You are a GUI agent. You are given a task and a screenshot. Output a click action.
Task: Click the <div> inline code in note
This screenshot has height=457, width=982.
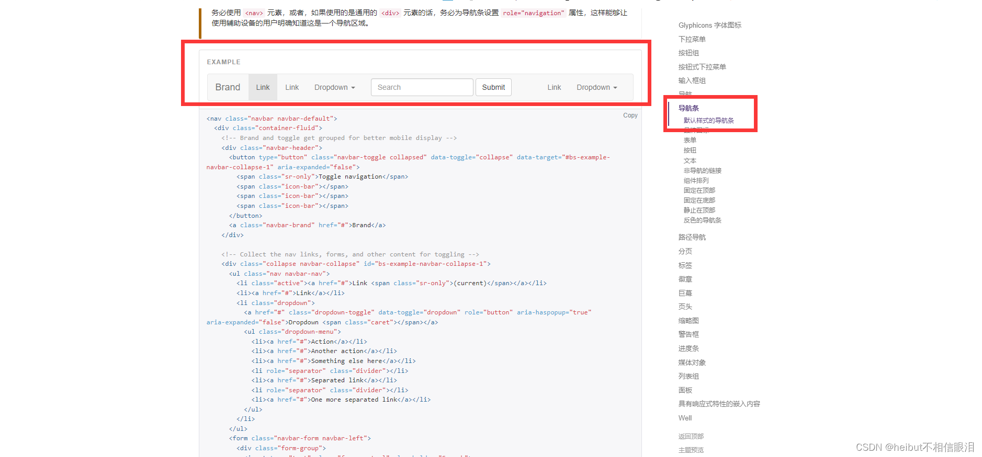[390, 13]
